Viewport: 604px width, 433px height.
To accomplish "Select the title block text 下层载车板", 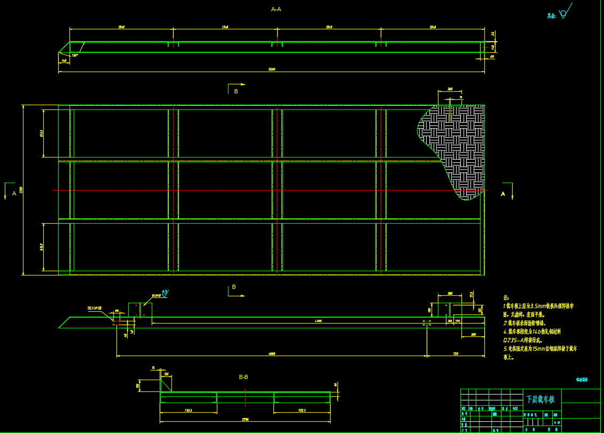I will [x=540, y=399].
